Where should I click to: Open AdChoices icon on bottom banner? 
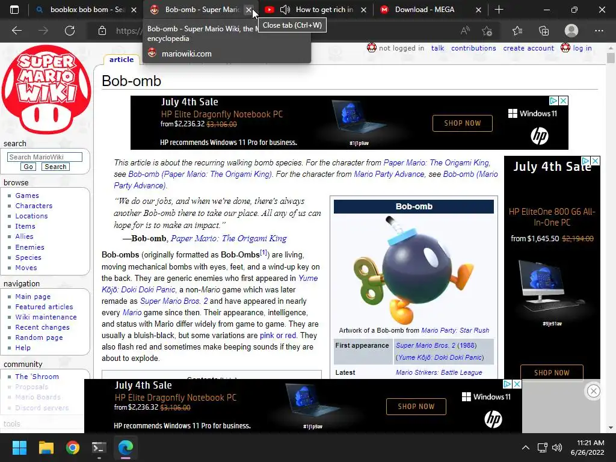507,384
